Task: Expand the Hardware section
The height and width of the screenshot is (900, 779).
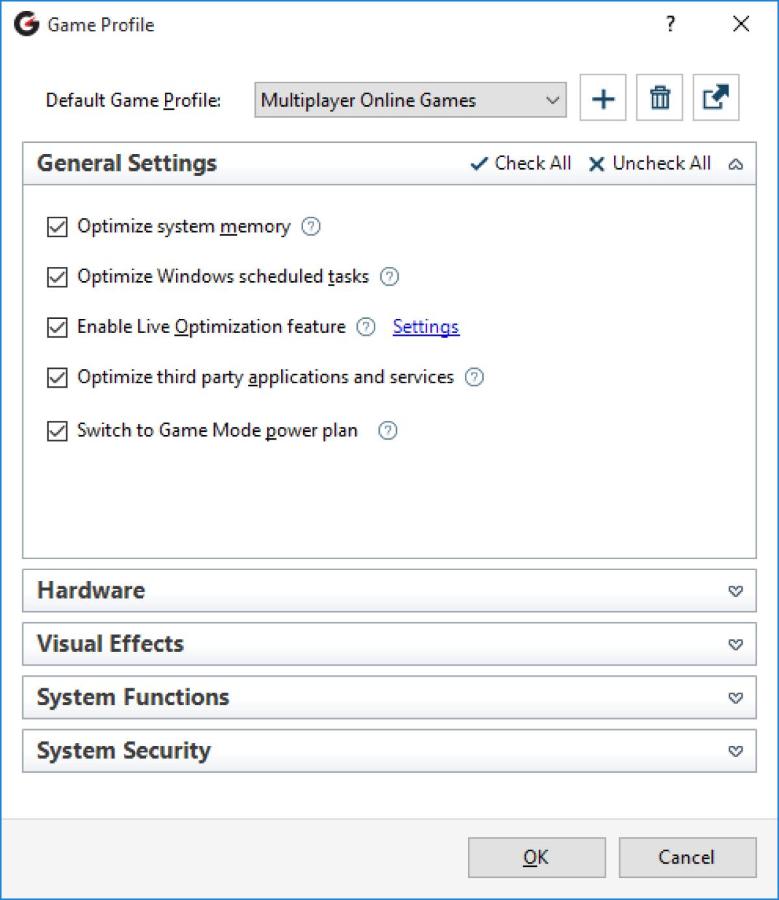Action: tap(735, 591)
